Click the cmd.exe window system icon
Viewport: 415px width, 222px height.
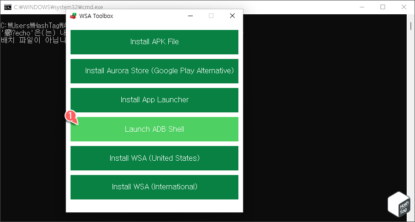(x=8, y=7)
